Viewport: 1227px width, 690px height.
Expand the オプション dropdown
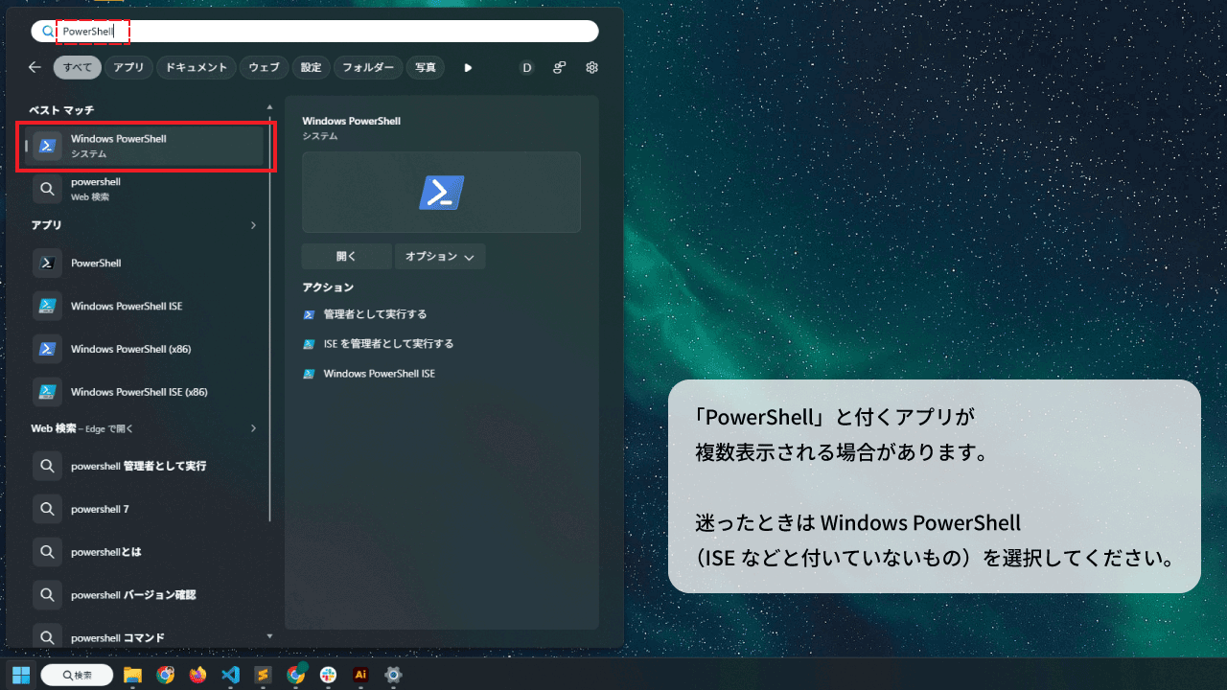pos(440,257)
